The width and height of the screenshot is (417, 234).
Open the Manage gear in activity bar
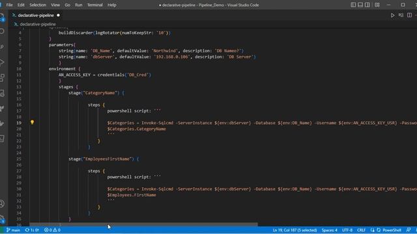3,219
